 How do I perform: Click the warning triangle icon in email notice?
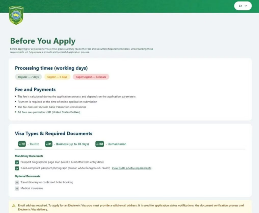click(14, 205)
